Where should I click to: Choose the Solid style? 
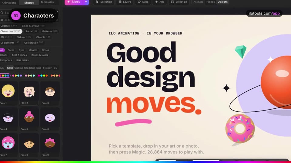pos(10,68)
